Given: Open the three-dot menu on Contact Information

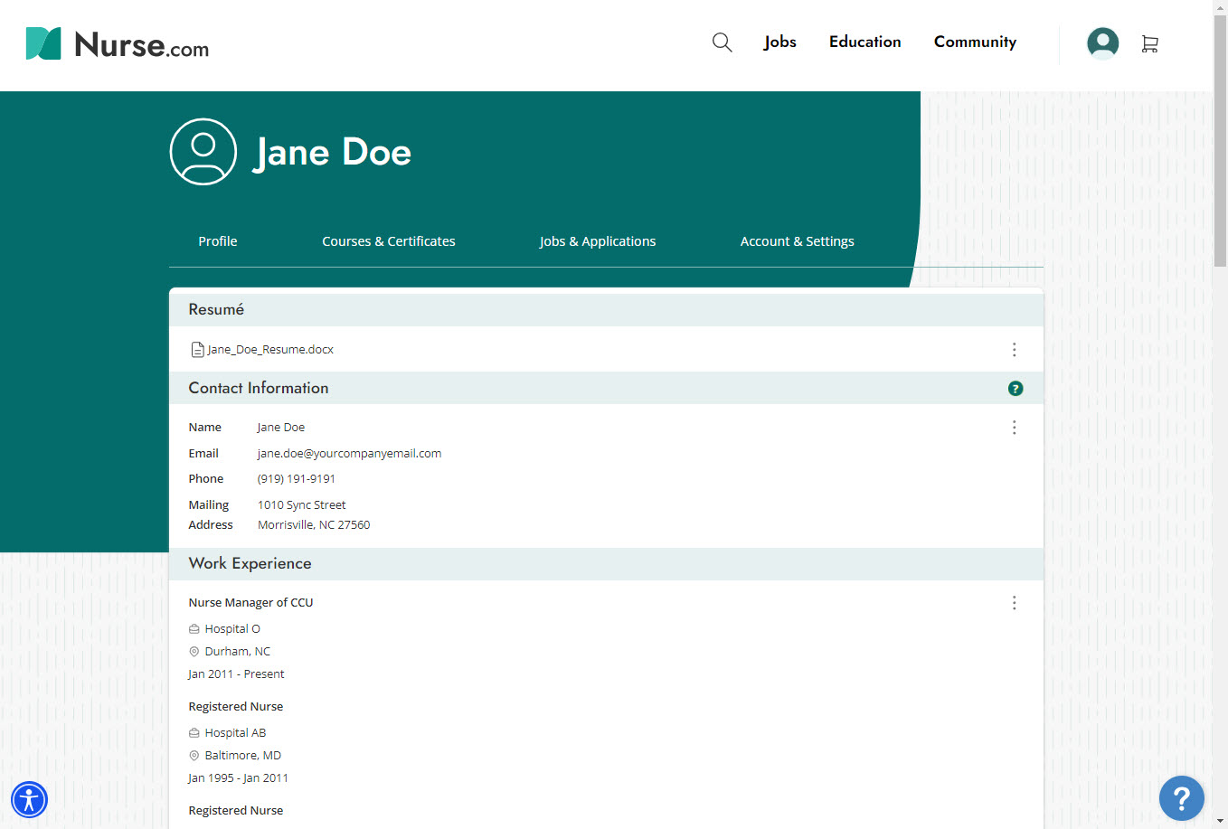Looking at the screenshot, I should [1014, 427].
